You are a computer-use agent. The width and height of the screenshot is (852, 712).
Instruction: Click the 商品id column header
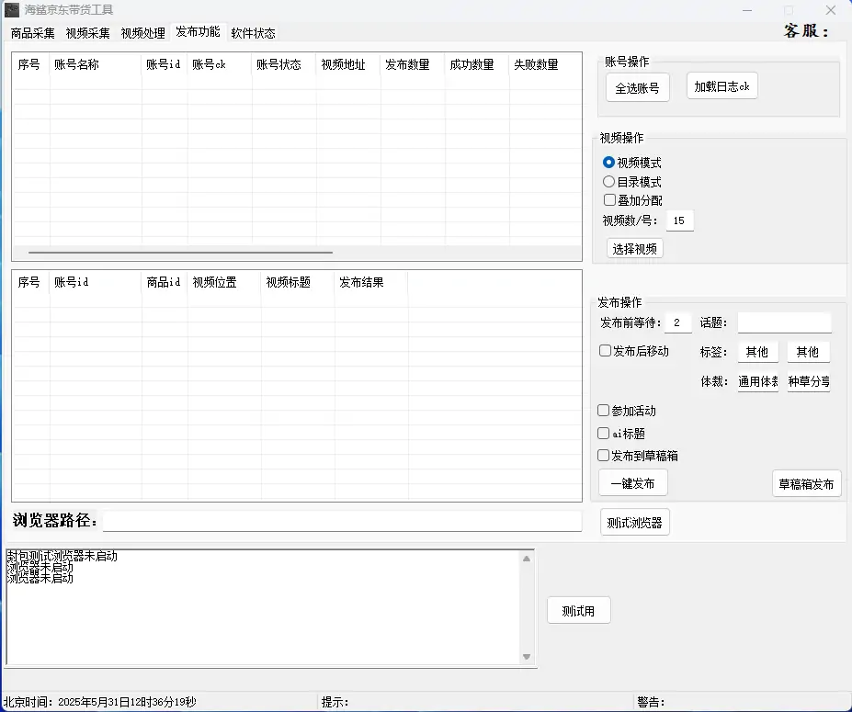click(x=165, y=282)
